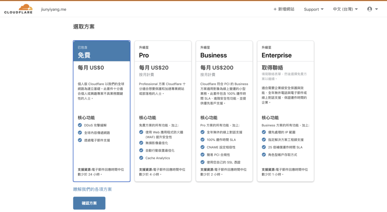Click the jiunyiyang.me domain name
The width and height of the screenshot is (387, 212).
tap(54, 9)
